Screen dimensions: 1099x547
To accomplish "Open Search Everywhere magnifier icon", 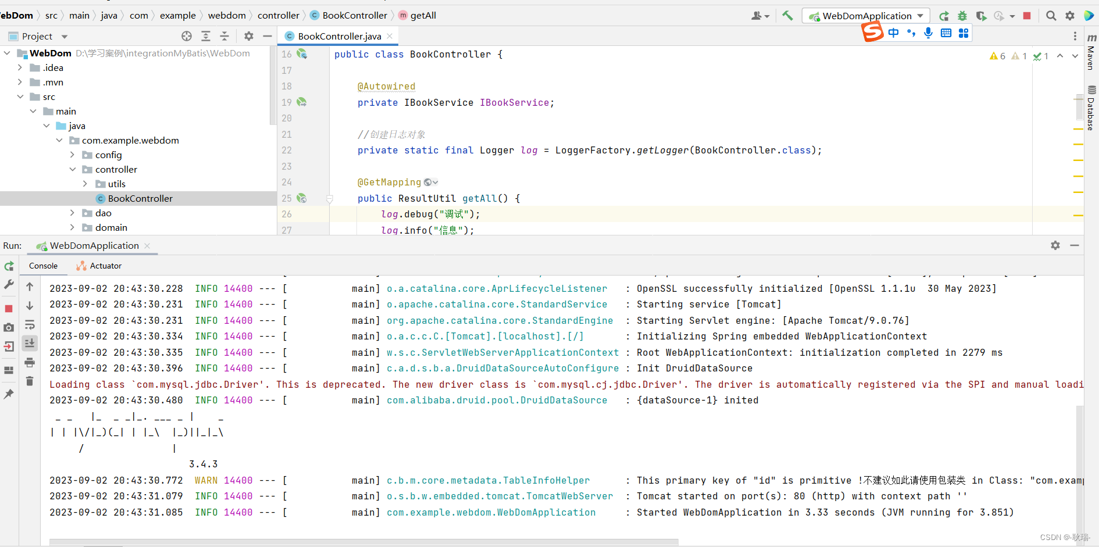I will point(1051,16).
